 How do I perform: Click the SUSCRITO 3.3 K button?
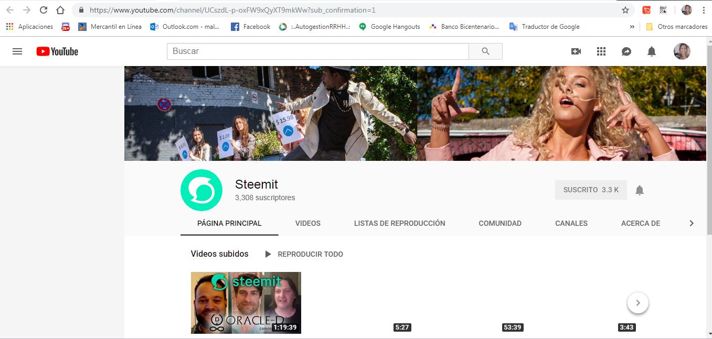point(591,190)
